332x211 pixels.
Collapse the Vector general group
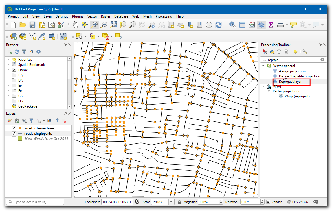263,66
